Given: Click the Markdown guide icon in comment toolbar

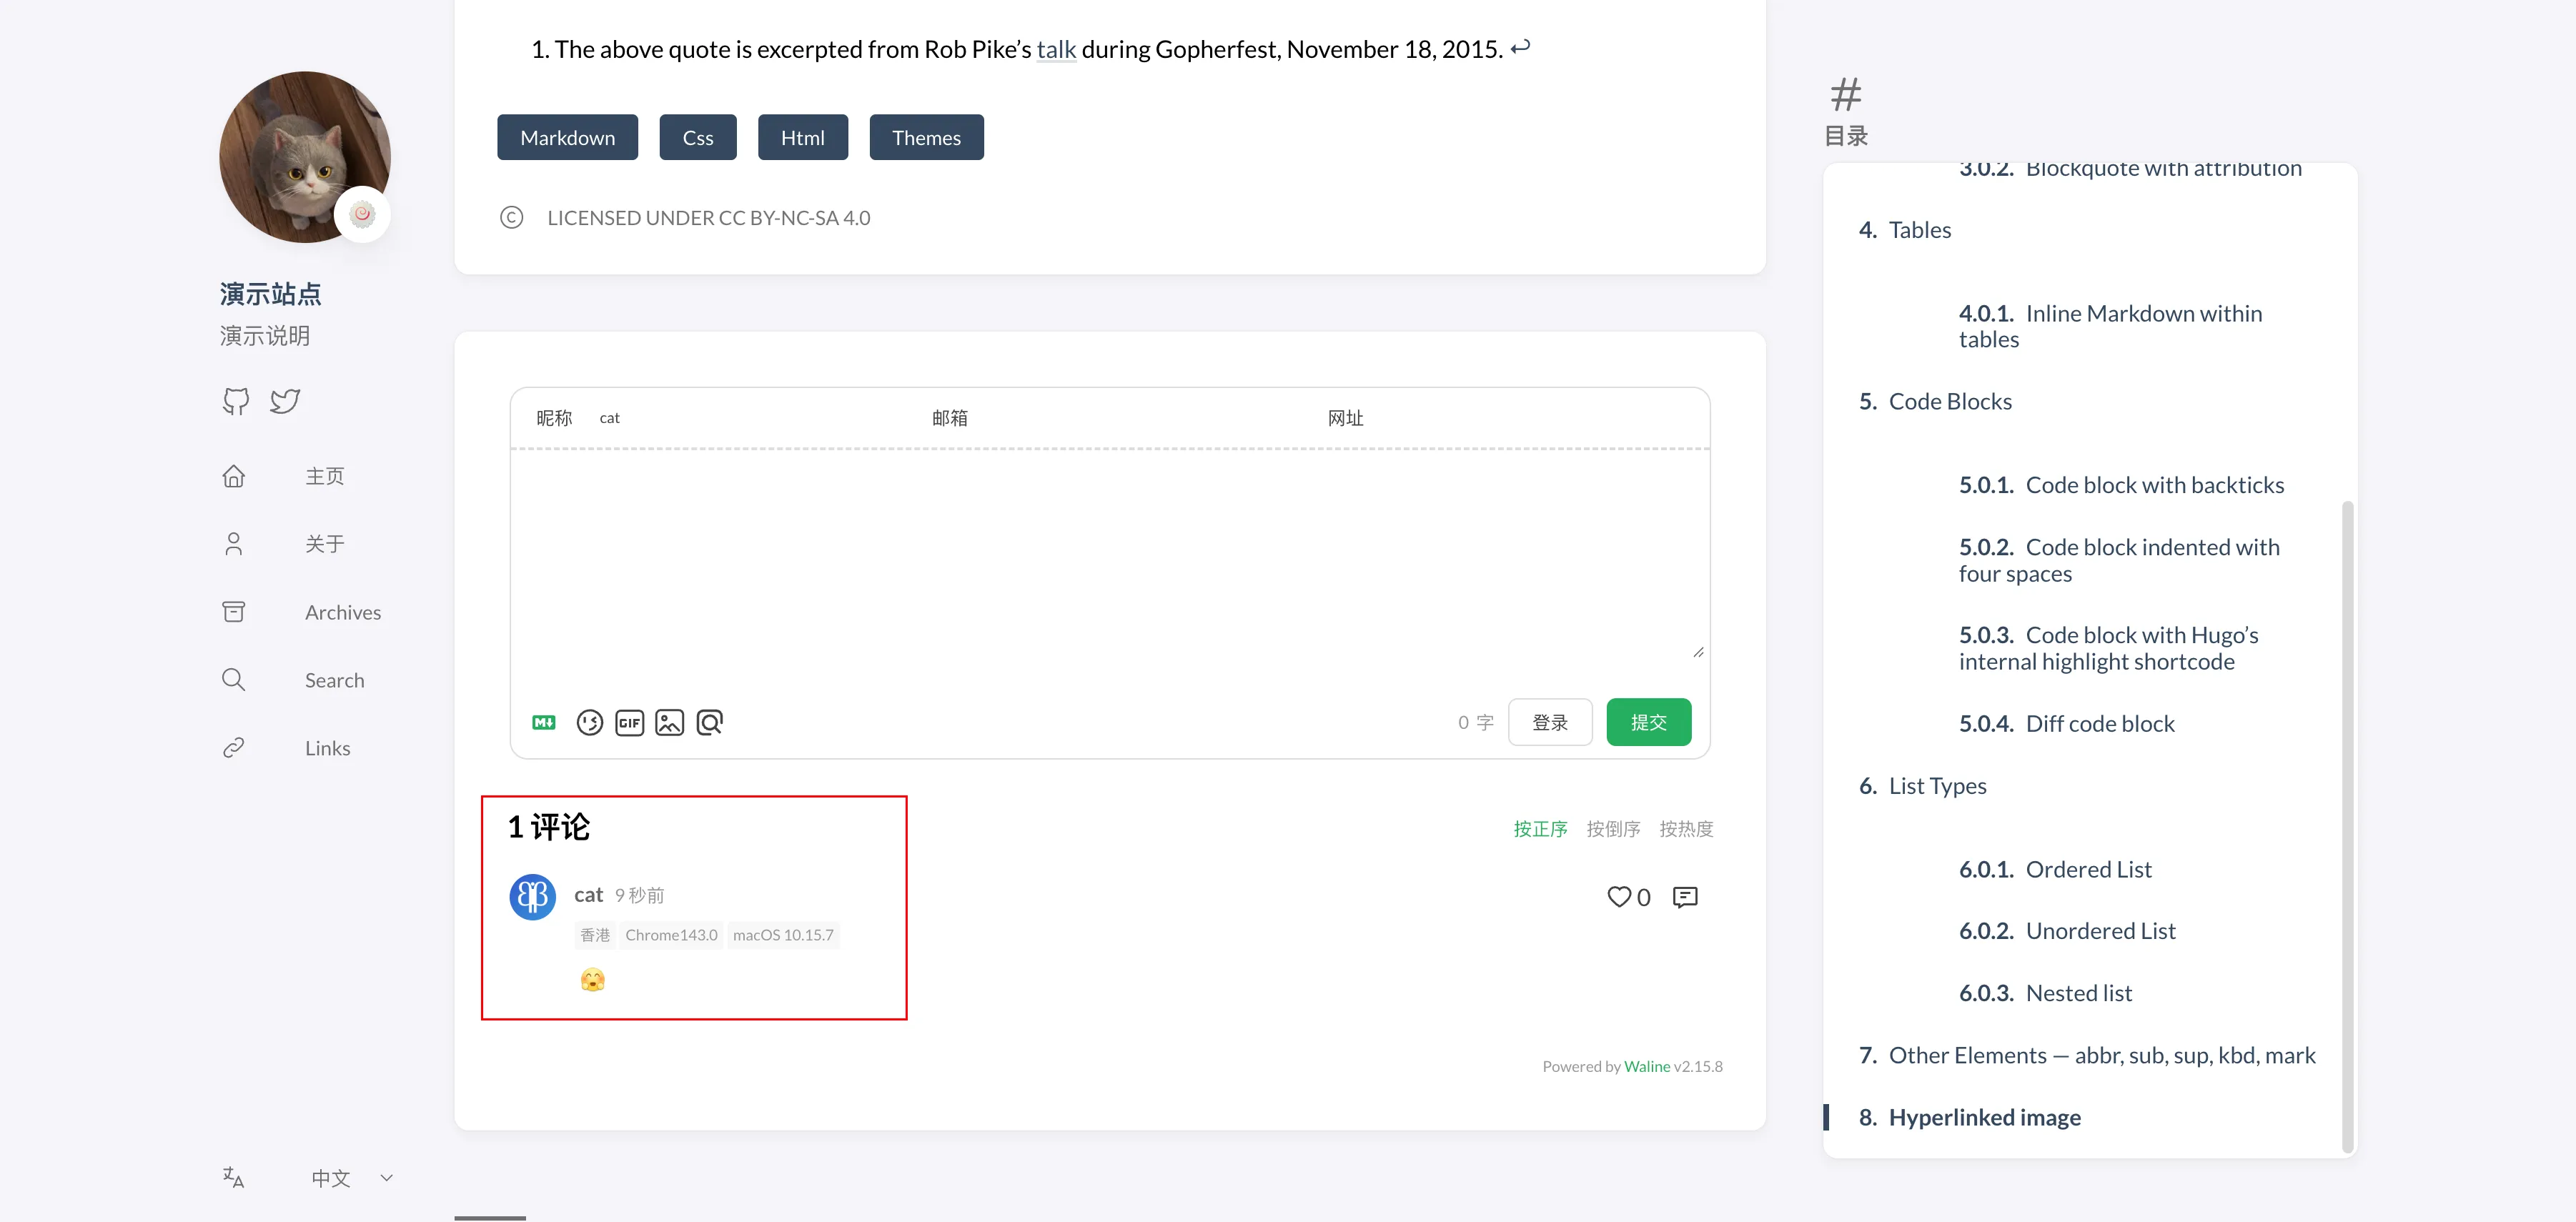Looking at the screenshot, I should 544,722.
